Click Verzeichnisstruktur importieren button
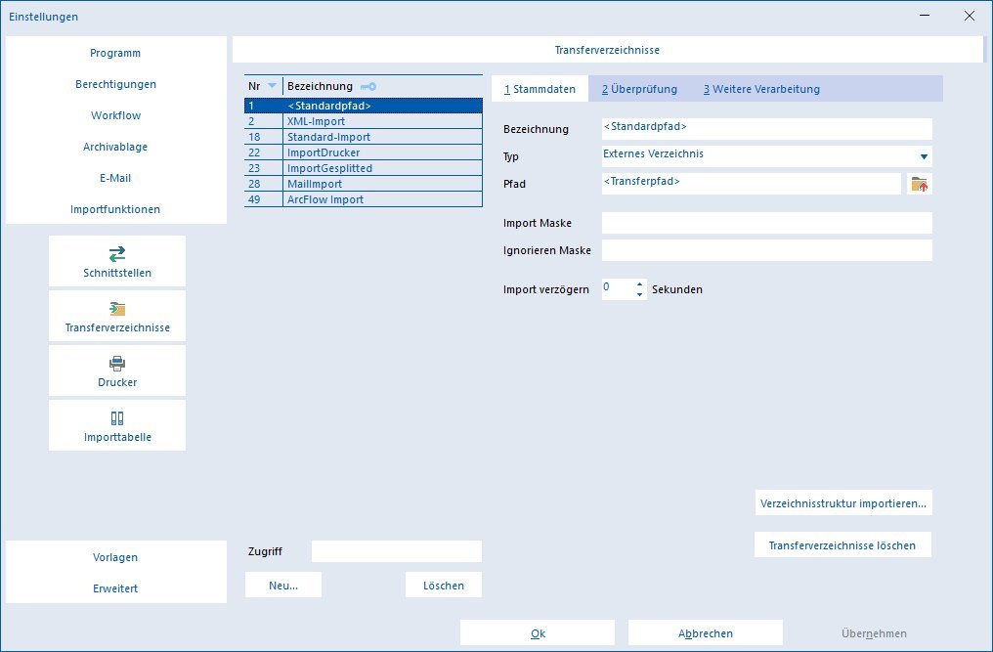 [x=842, y=503]
